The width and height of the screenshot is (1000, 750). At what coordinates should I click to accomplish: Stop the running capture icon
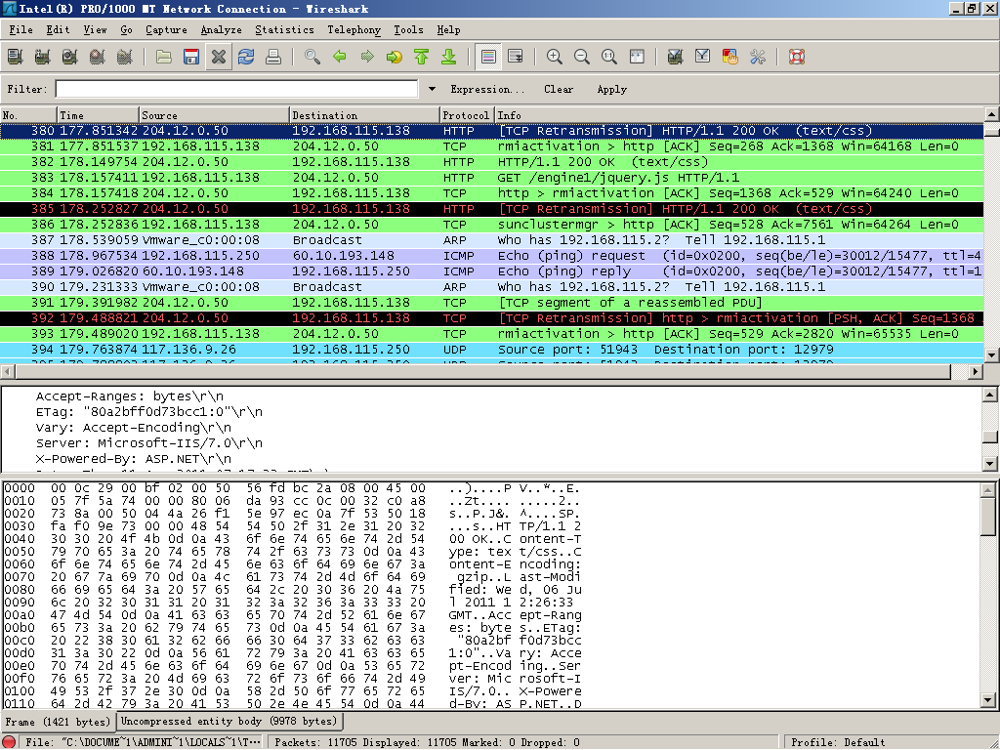click(x=98, y=57)
